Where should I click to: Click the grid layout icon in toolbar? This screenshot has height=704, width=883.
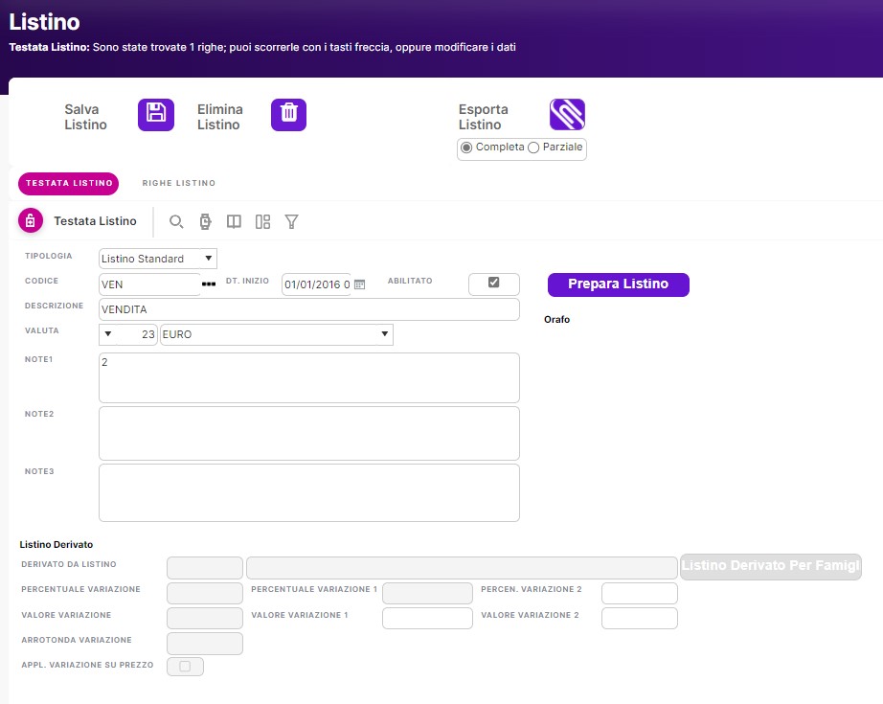click(x=262, y=221)
